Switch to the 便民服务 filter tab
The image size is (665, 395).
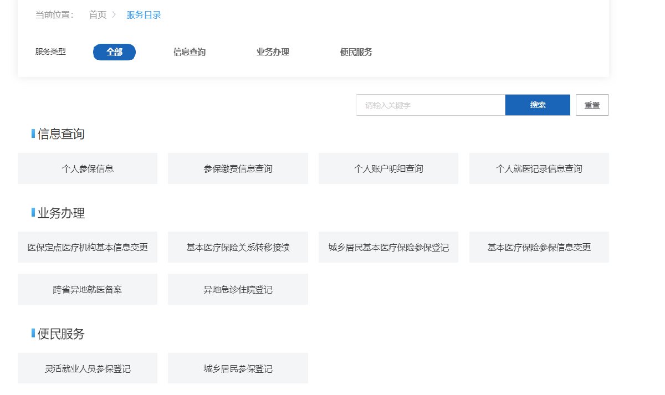(x=356, y=52)
